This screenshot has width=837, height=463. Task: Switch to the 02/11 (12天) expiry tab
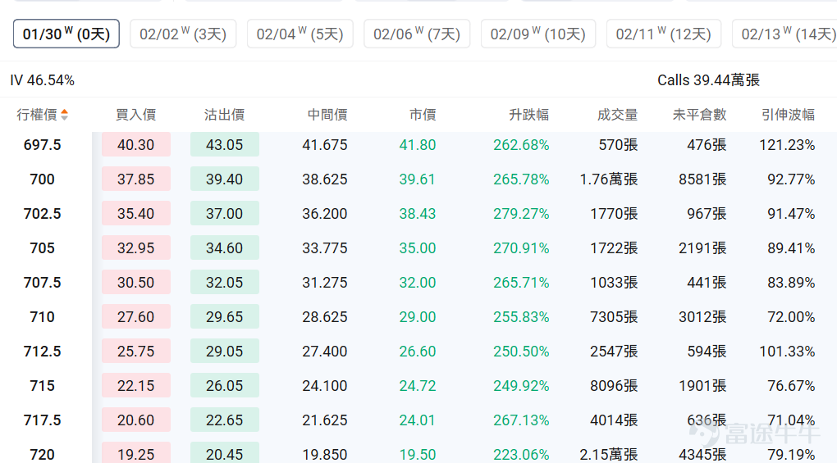[664, 34]
